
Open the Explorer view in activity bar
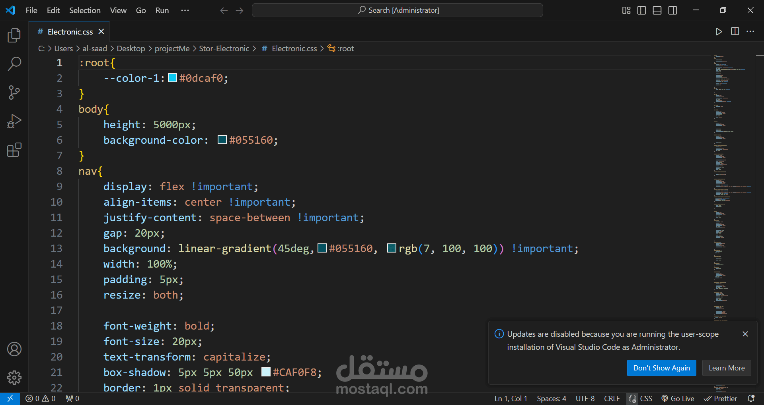[14, 35]
